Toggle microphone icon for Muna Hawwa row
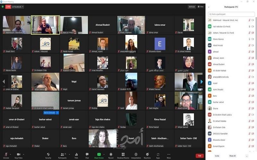The width and height of the screenshot is (257, 160). [249, 39]
